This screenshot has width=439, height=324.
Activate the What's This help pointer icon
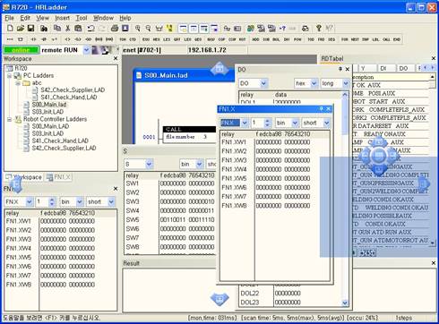click(329, 29)
